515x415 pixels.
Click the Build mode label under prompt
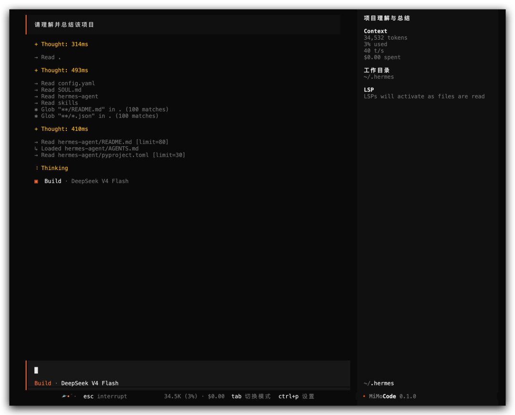[x=43, y=383]
